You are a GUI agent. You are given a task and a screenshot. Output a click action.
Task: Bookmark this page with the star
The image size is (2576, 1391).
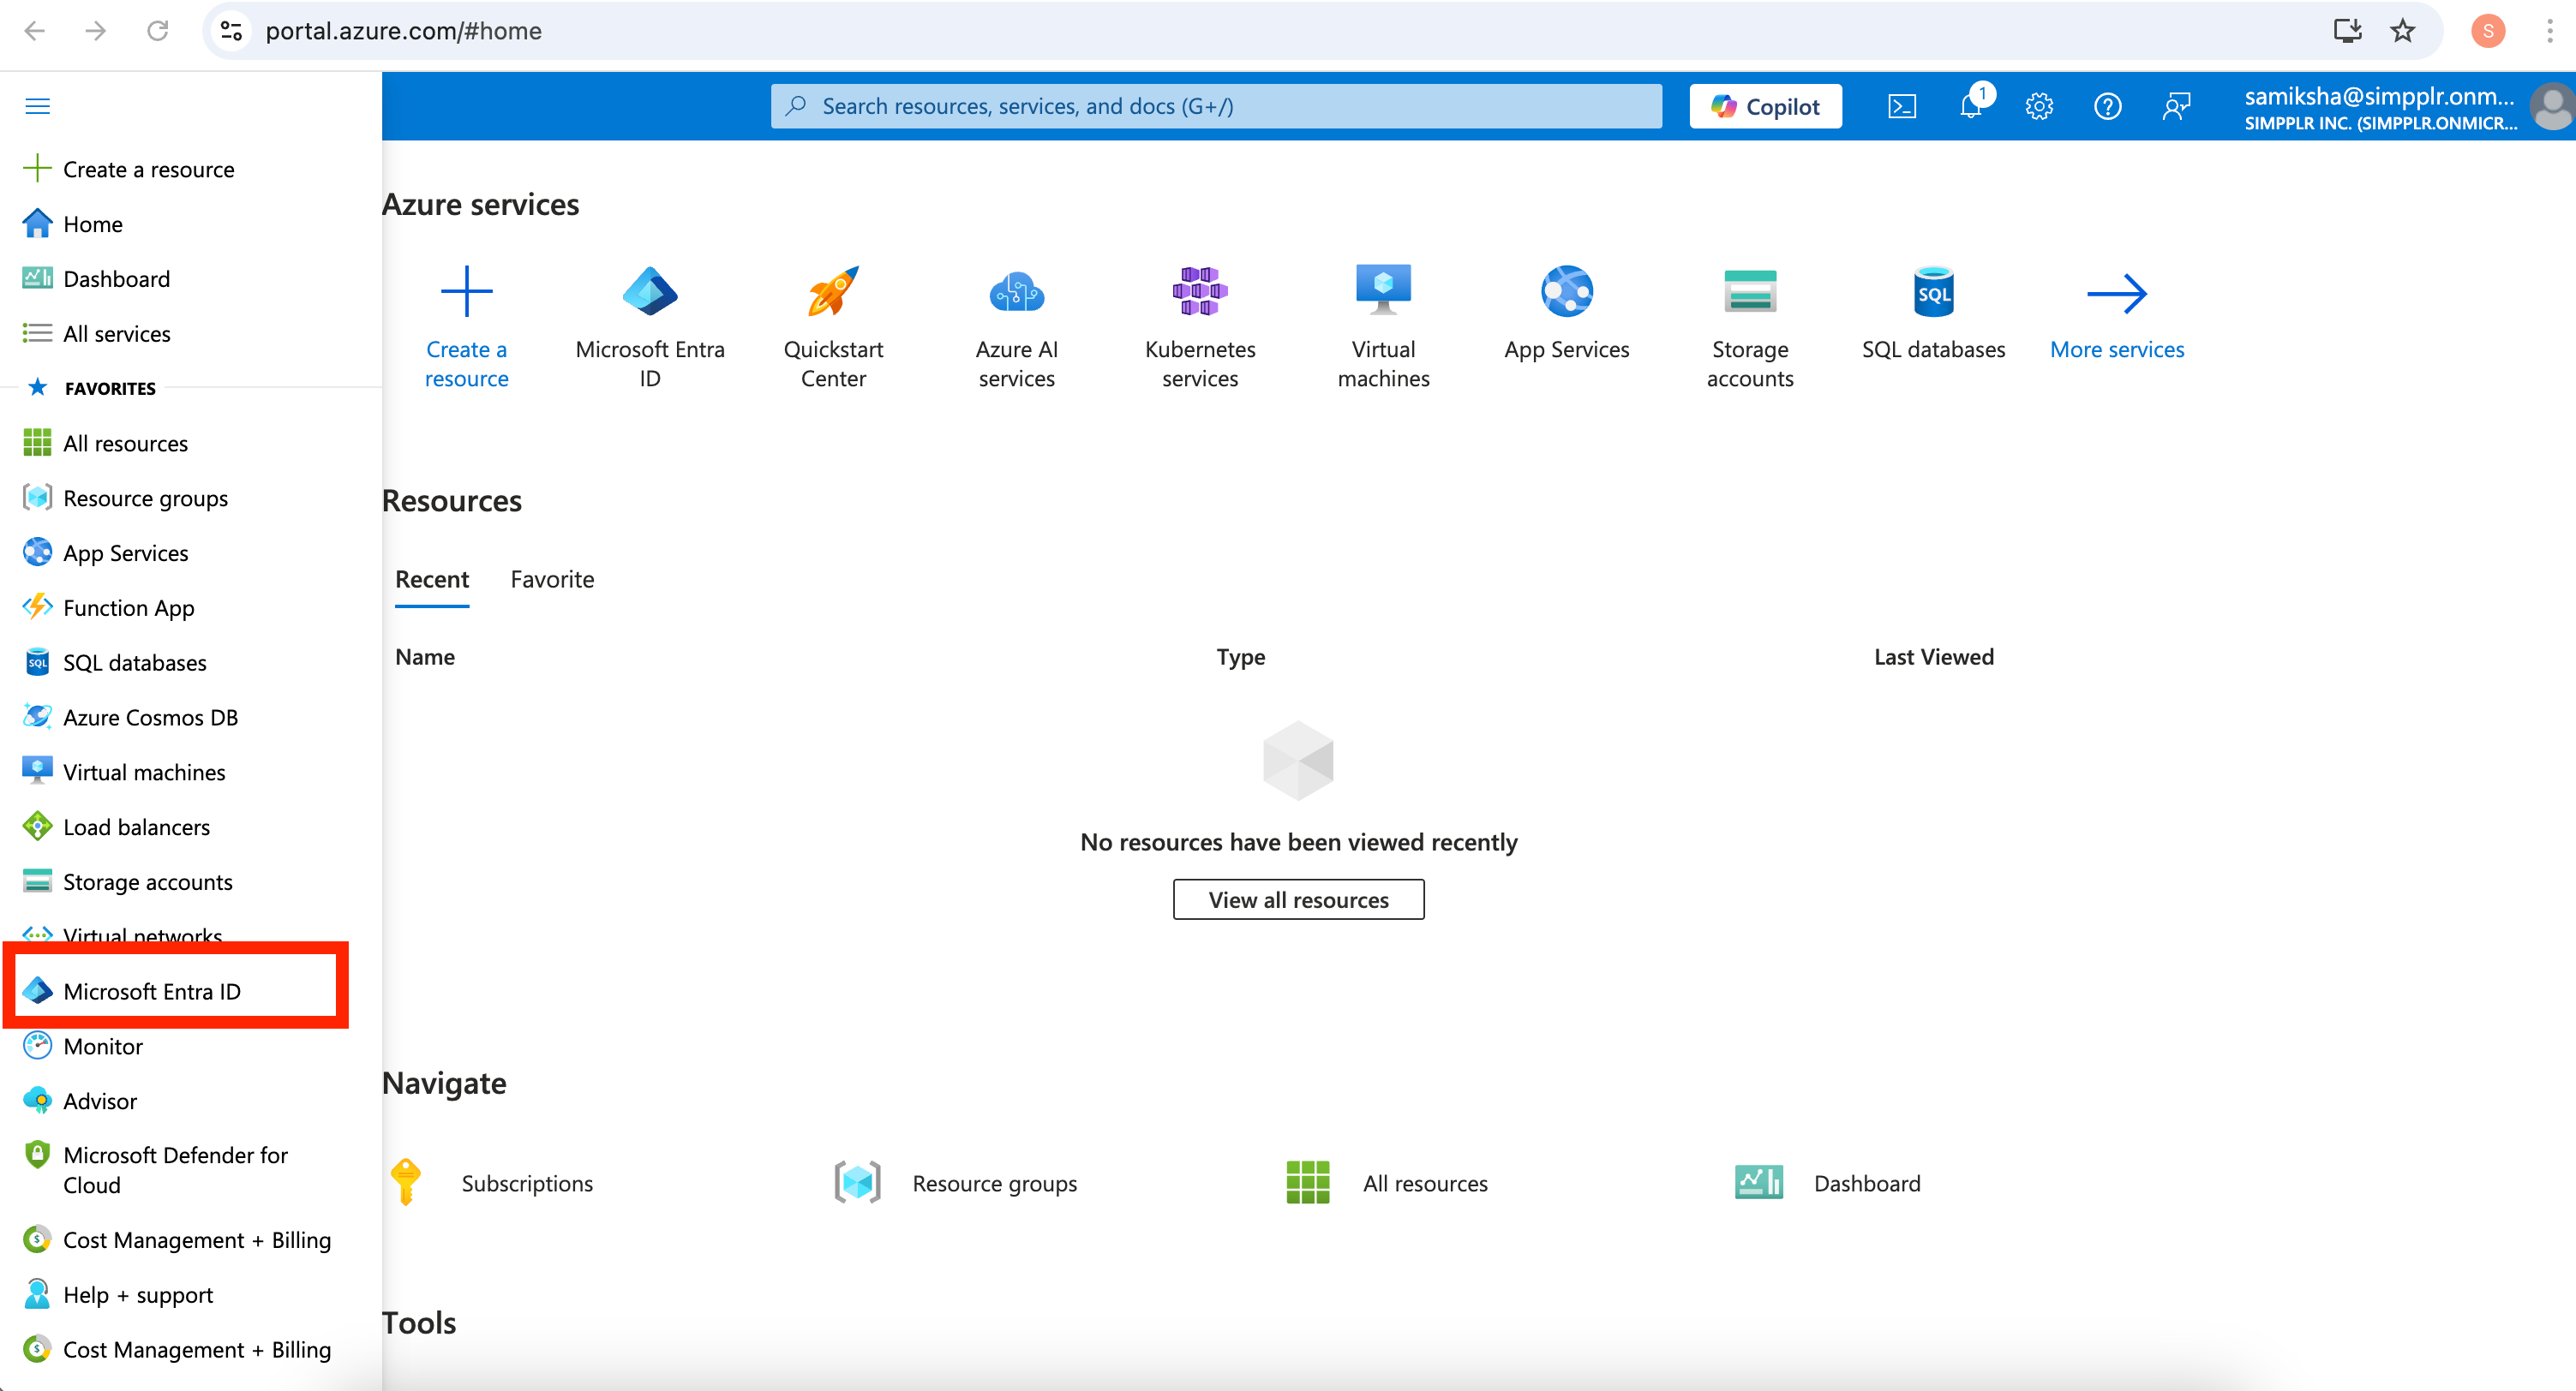pos(2402,31)
